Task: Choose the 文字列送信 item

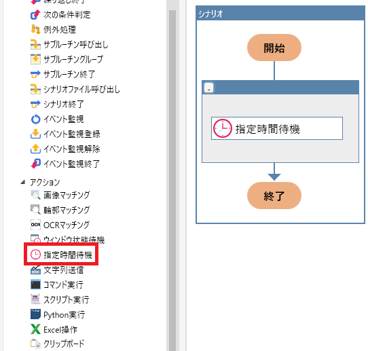Action: click(57, 270)
